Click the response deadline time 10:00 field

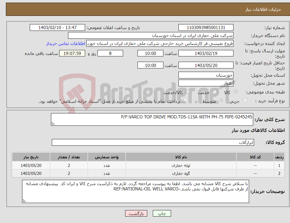[x=150, y=53]
